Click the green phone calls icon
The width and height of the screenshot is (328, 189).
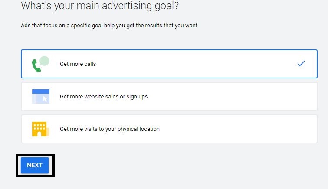pyautogui.click(x=36, y=66)
